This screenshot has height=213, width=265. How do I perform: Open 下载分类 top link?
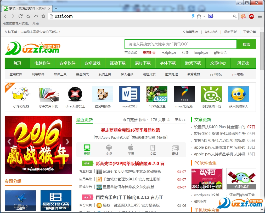tap(250, 32)
